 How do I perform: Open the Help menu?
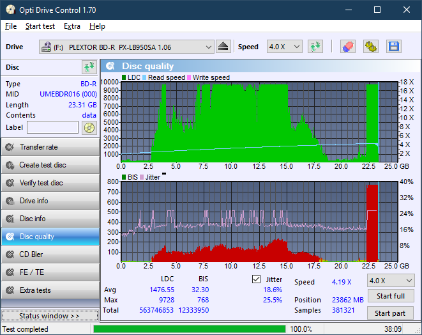point(97,26)
